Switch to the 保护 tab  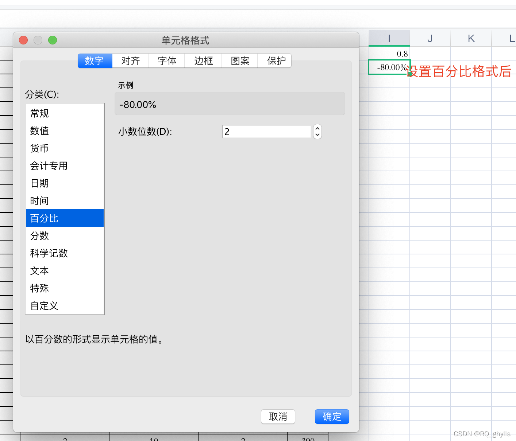(275, 61)
